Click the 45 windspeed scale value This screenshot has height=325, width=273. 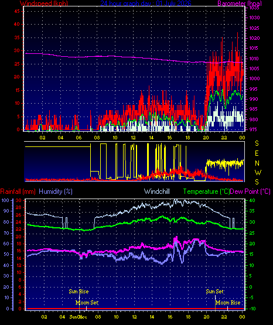coord(17,11)
